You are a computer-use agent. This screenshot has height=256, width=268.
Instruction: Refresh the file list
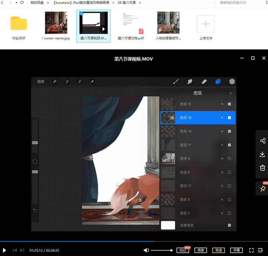click(x=22, y=3)
